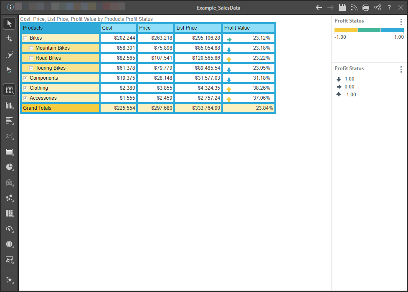Select the grid table visualization icon
The height and width of the screenshot is (292, 408).
[x=10, y=90]
